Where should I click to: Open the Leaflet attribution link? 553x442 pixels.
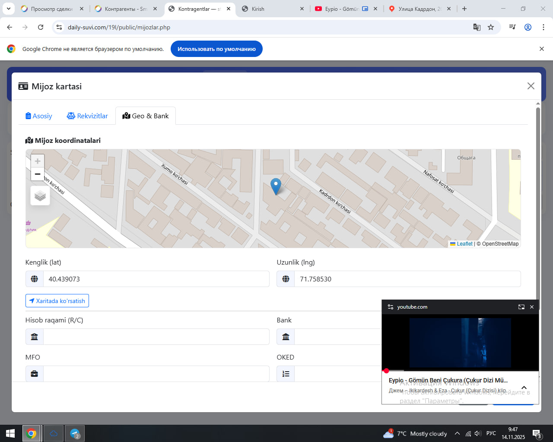pos(464,244)
